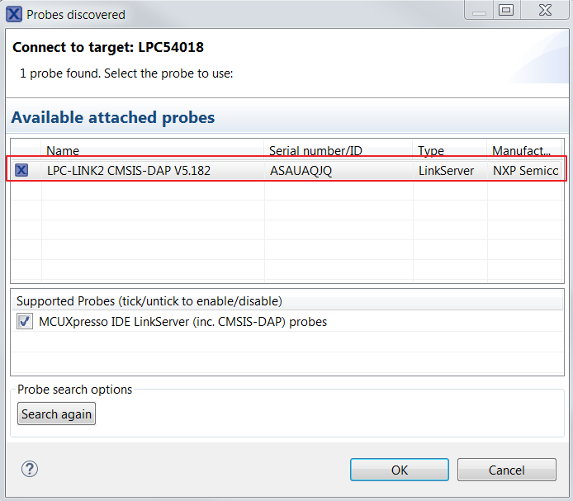
Task: Click the NXP Semiconductors manufacturer cell
Action: click(x=525, y=171)
